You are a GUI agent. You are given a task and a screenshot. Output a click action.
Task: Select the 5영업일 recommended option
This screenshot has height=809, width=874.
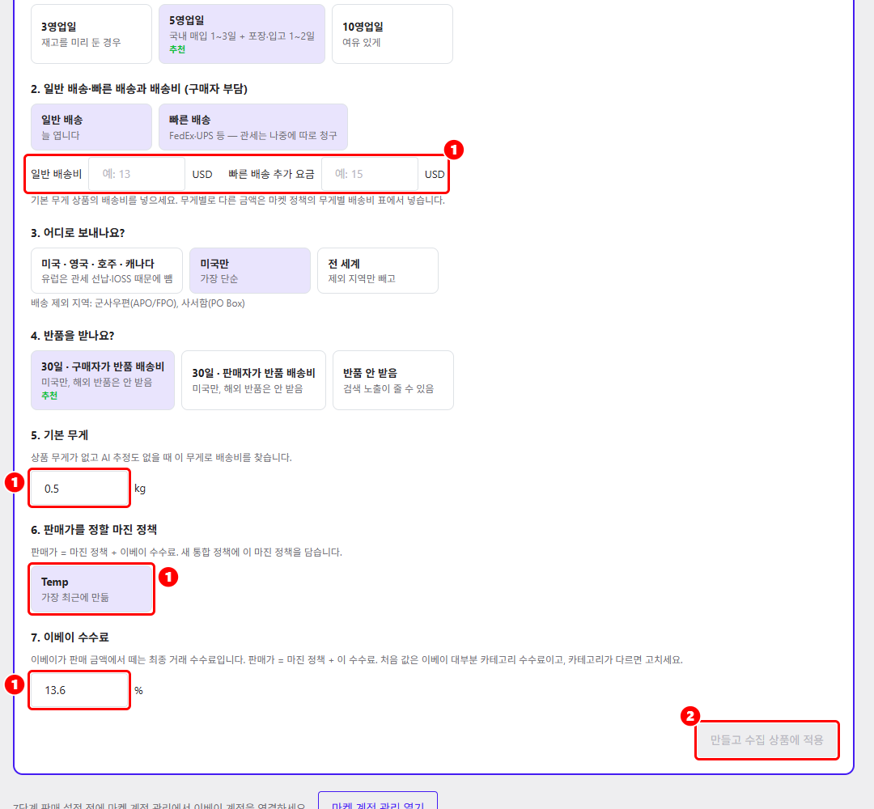click(242, 34)
